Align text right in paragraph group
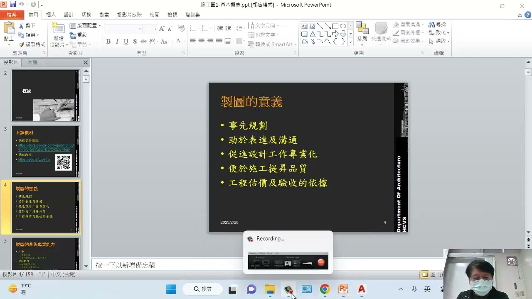 pos(210,41)
